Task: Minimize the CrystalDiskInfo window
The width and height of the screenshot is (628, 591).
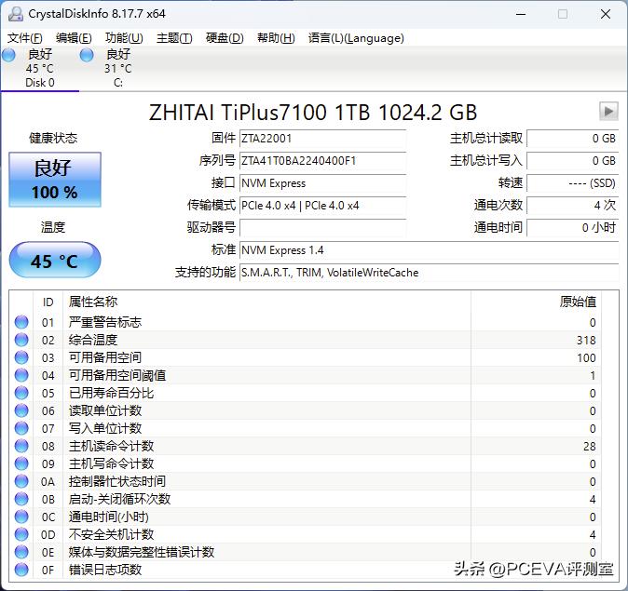Action: [521, 14]
